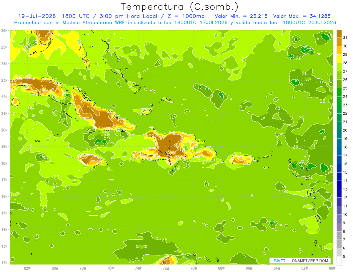
Task: Click the legend label "28"
Action: click(x=345, y=63)
